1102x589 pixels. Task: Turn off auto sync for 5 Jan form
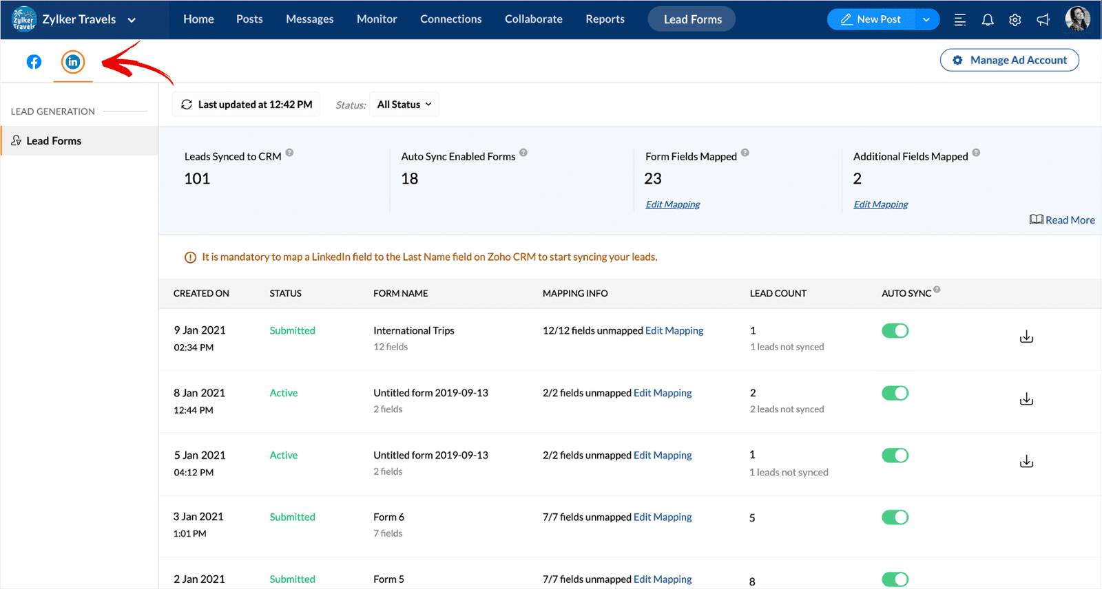tap(895, 456)
